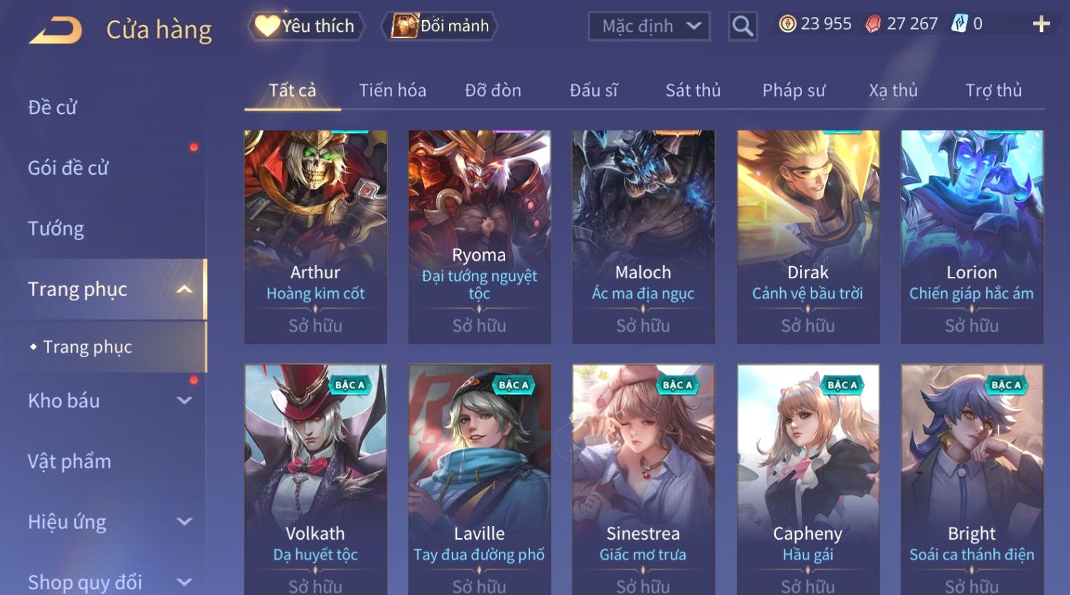1070x595 pixels.
Task: Open Gói đề cử in sidebar
Action: 68,168
